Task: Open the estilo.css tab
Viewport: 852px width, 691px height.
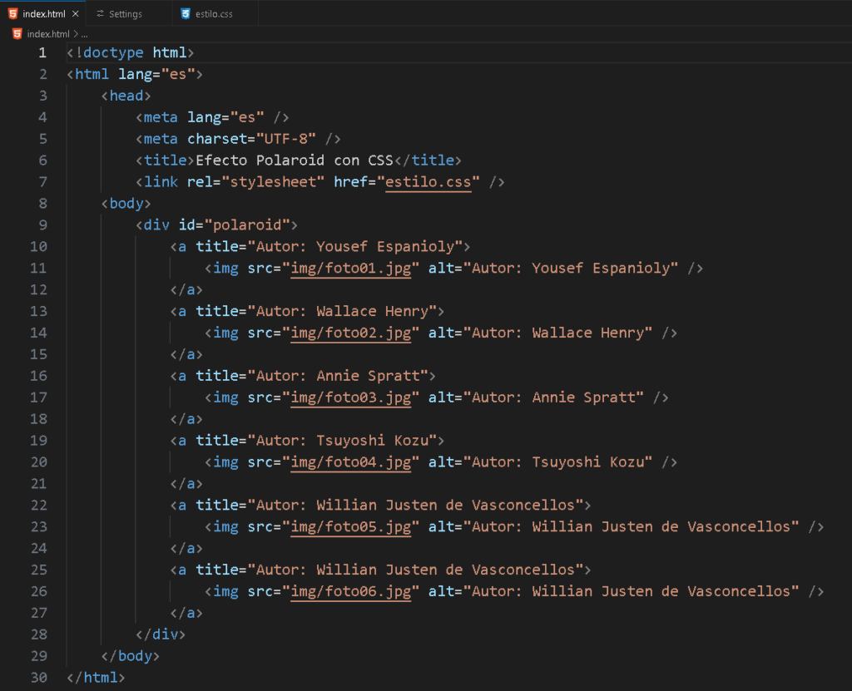Action: pos(214,14)
